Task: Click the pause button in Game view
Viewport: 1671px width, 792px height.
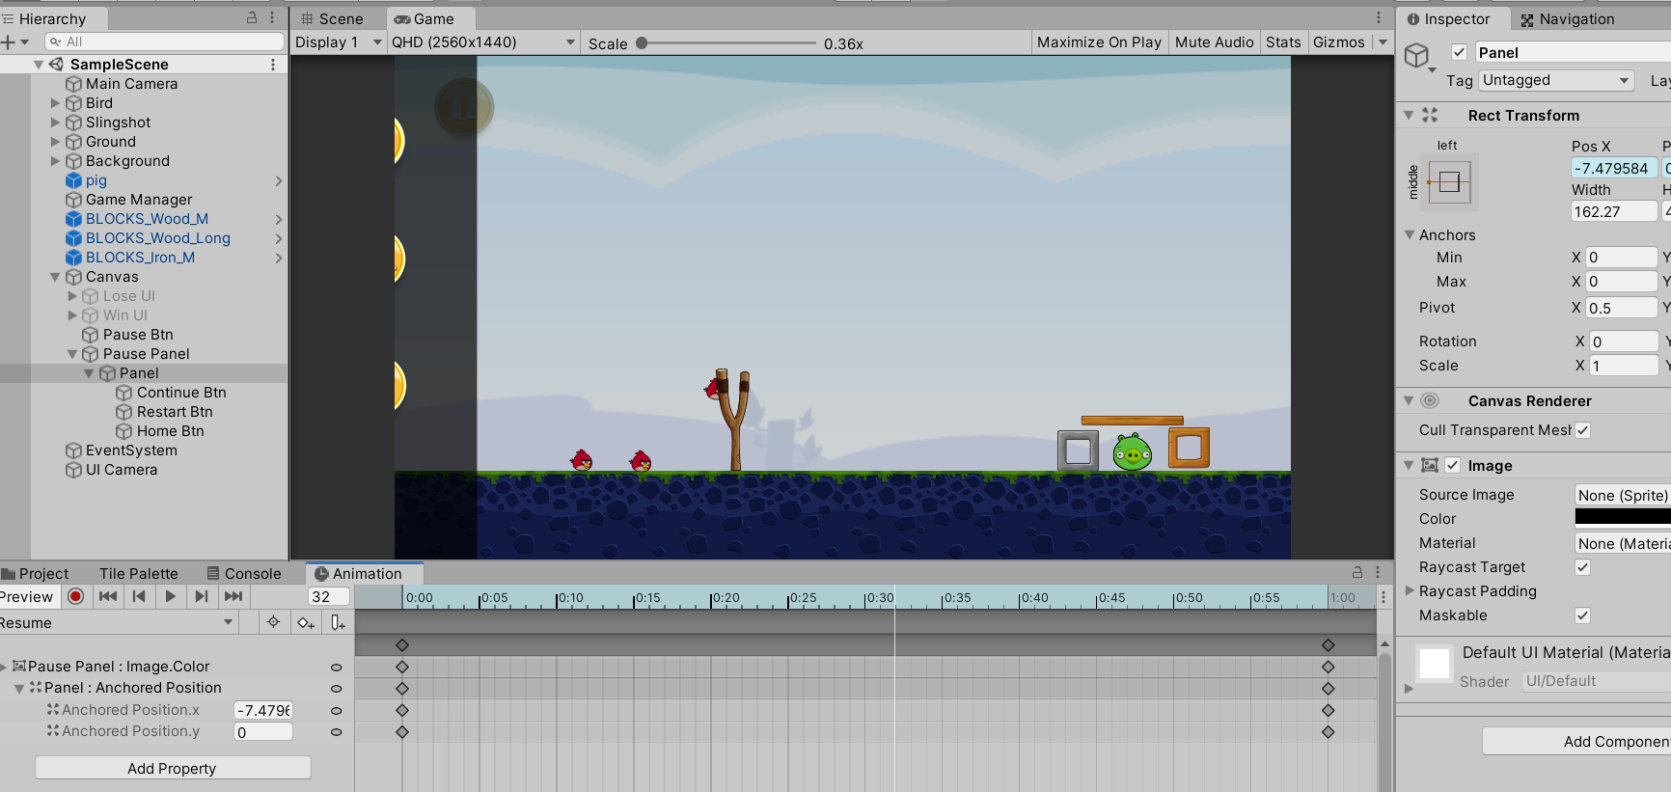Action: (464, 107)
